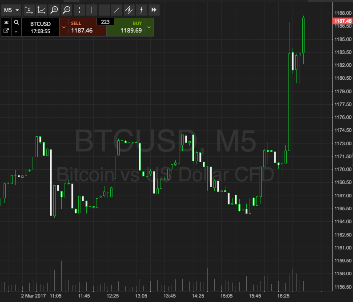Click the line chart indicators icon
The height and width of the screenshot is (302, 353).
coord(41,9)
